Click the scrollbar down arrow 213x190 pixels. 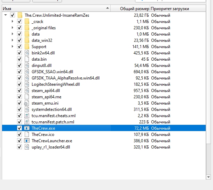click(x=208, y=177)
